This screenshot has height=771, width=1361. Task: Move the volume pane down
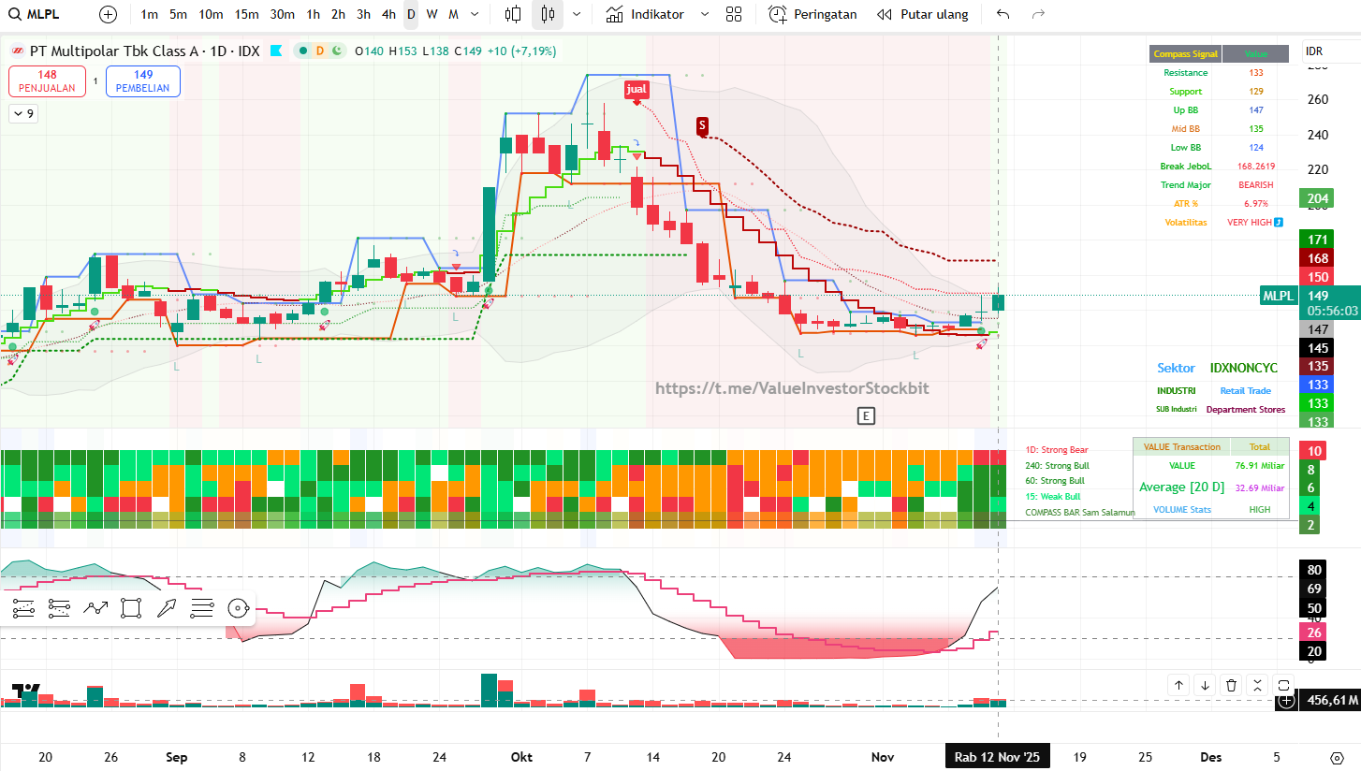point(1205,685)
